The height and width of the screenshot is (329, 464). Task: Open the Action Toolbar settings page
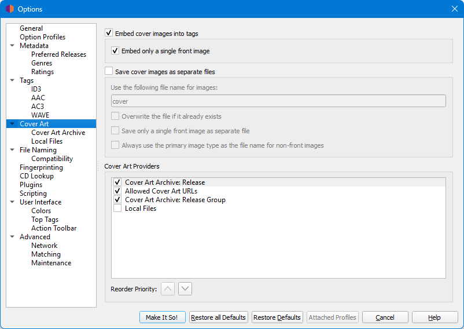(54, 228)
